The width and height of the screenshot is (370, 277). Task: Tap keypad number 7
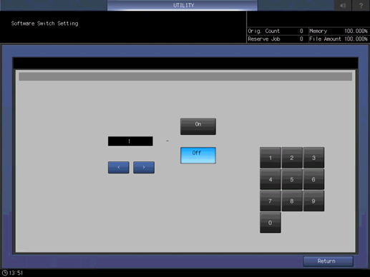pos(271,201)
